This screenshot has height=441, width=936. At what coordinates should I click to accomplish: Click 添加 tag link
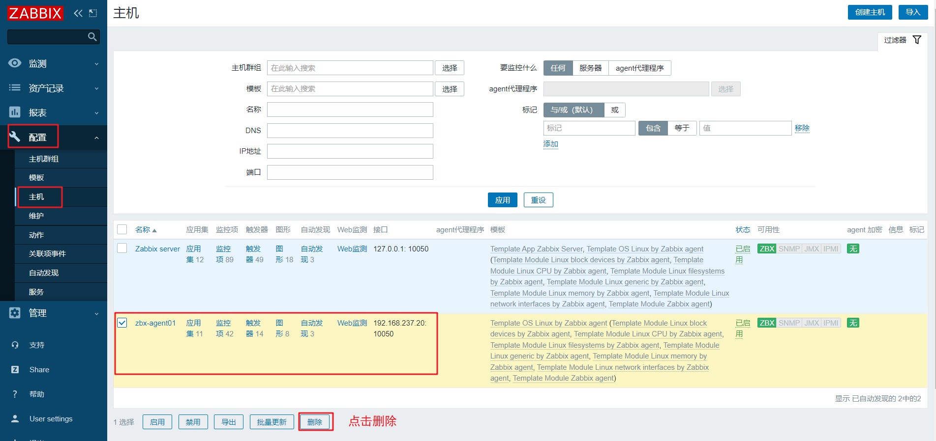(550, 144)
